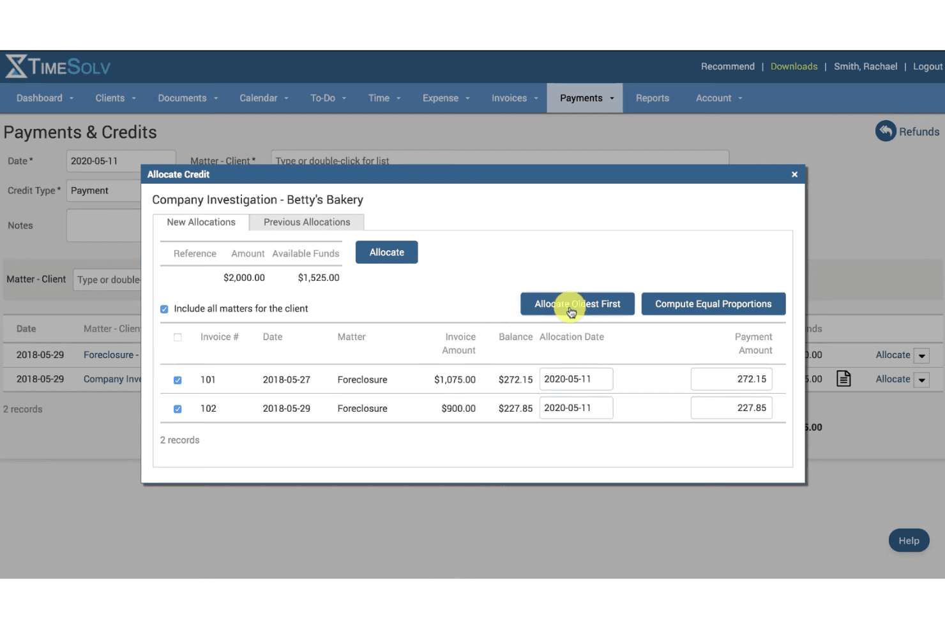This screenshot has height=630, width=945.
Task: Click Allocate link in Foreclosure row
Action: tap(893, 355)
